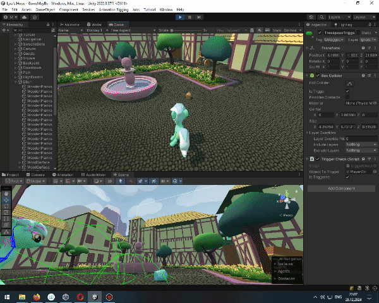Click the Add Component button

pyautogui.click(x=341, y=188)
